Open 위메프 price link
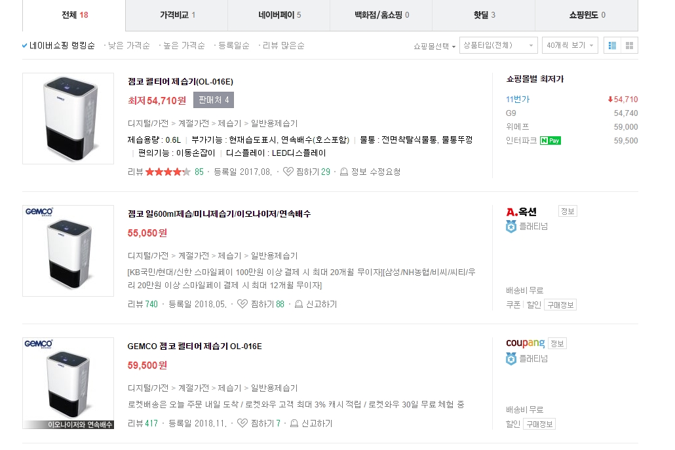Screen dimensions: 675x450 (518, 127)
